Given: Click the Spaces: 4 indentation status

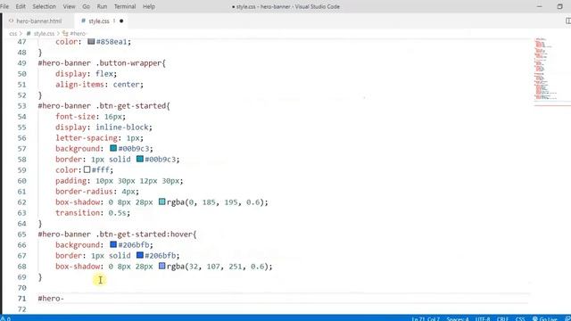Looking at the screenshot, I should [x=458, y=319].
